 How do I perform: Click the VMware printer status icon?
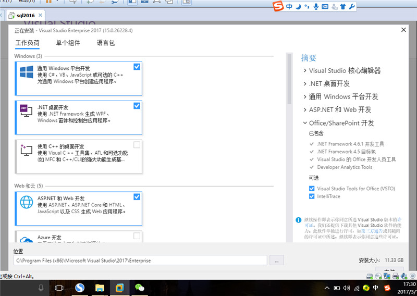395,276
